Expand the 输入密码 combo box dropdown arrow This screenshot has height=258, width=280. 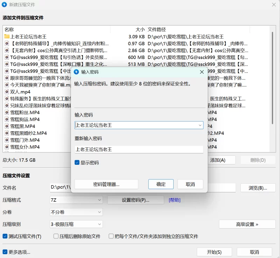tap(200, 125)
